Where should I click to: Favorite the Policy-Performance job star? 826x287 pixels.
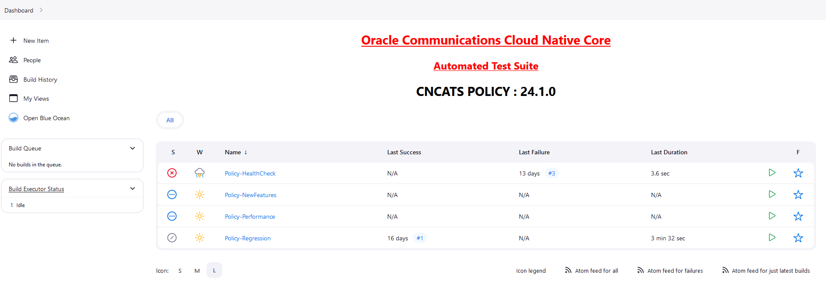pyautogui.click(x=798, y=216)
